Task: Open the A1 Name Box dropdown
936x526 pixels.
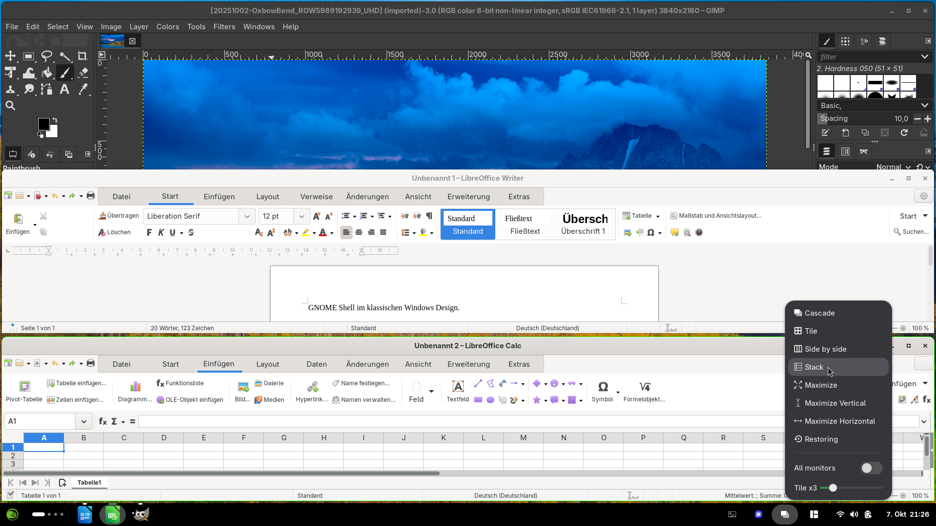Action: [83, 421]
